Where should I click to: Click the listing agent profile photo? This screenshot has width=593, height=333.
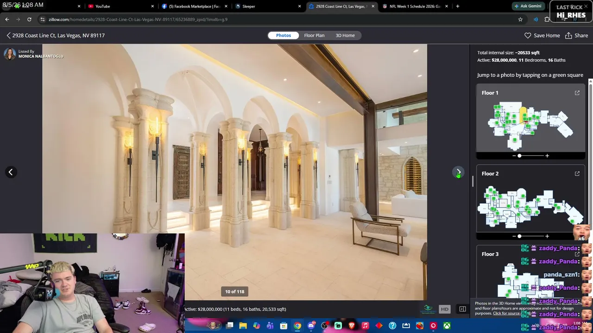10,54
